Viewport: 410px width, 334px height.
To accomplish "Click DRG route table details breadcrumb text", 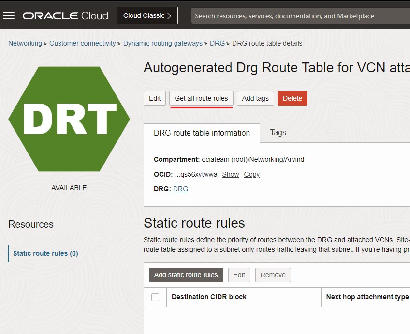I will click(267, 43).
